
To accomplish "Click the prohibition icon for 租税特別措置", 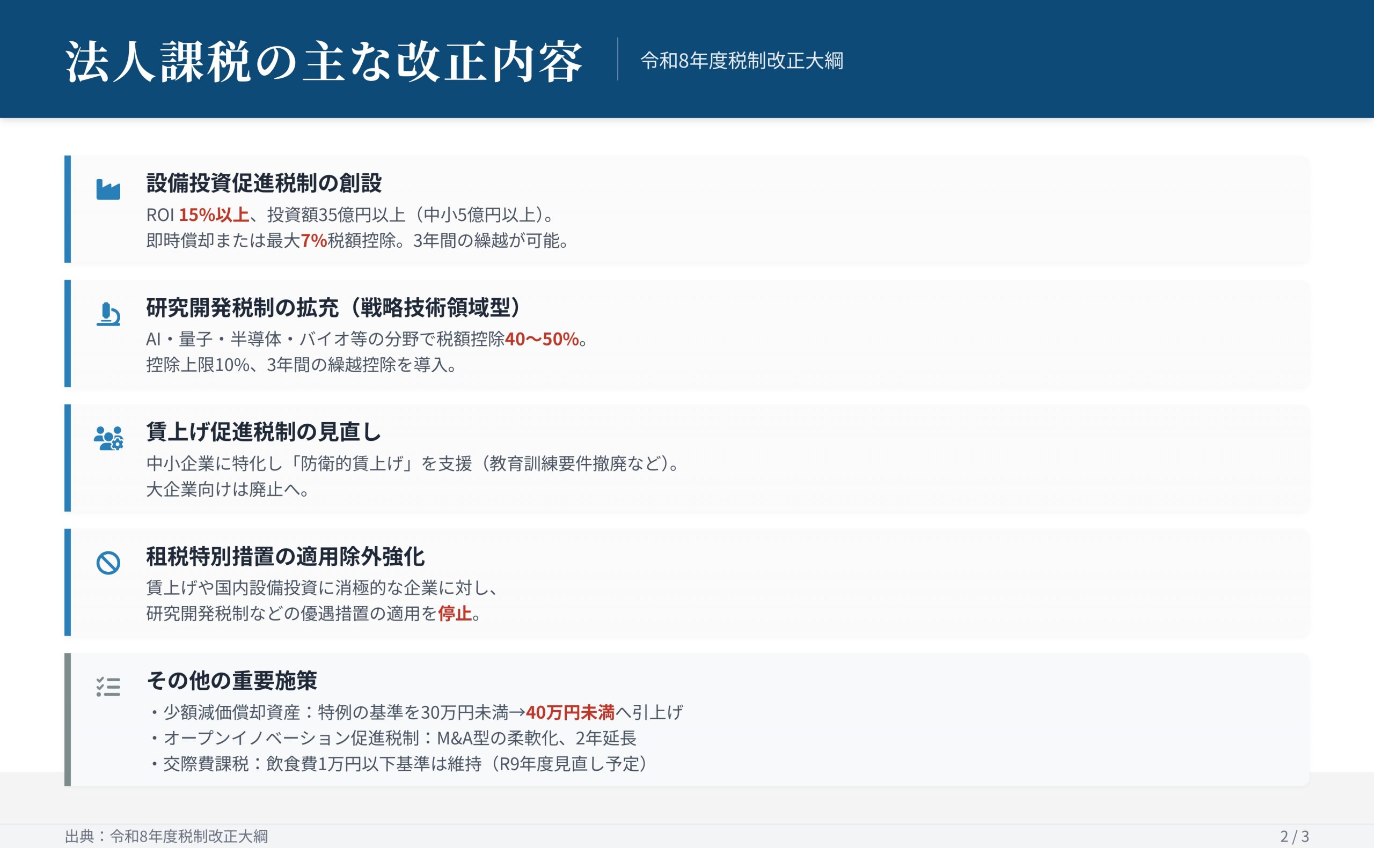I will [108, 563].
